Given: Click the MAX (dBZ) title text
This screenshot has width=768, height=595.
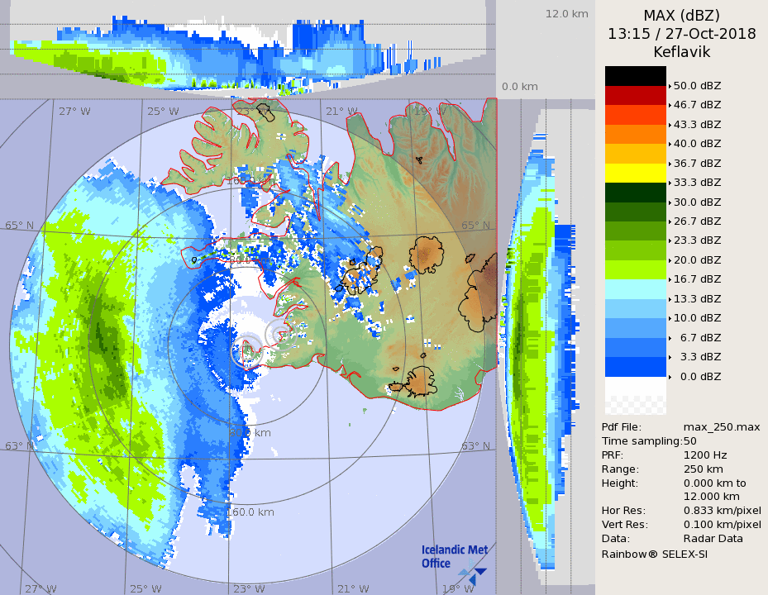Looking at the screenshot, I should [x=681, y=16].
